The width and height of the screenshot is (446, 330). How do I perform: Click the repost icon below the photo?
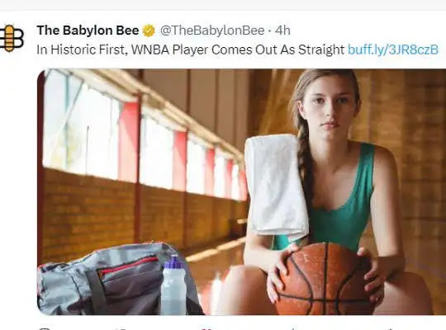click(123, 329)
